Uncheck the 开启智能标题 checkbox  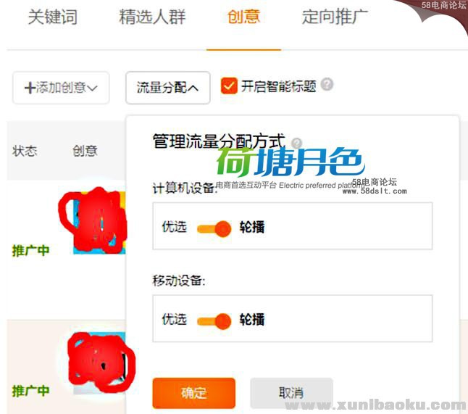pyautogui.click(x=229, y=86)
